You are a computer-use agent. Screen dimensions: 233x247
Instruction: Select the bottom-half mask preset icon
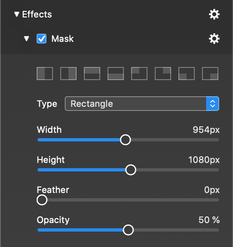point(116,74)
